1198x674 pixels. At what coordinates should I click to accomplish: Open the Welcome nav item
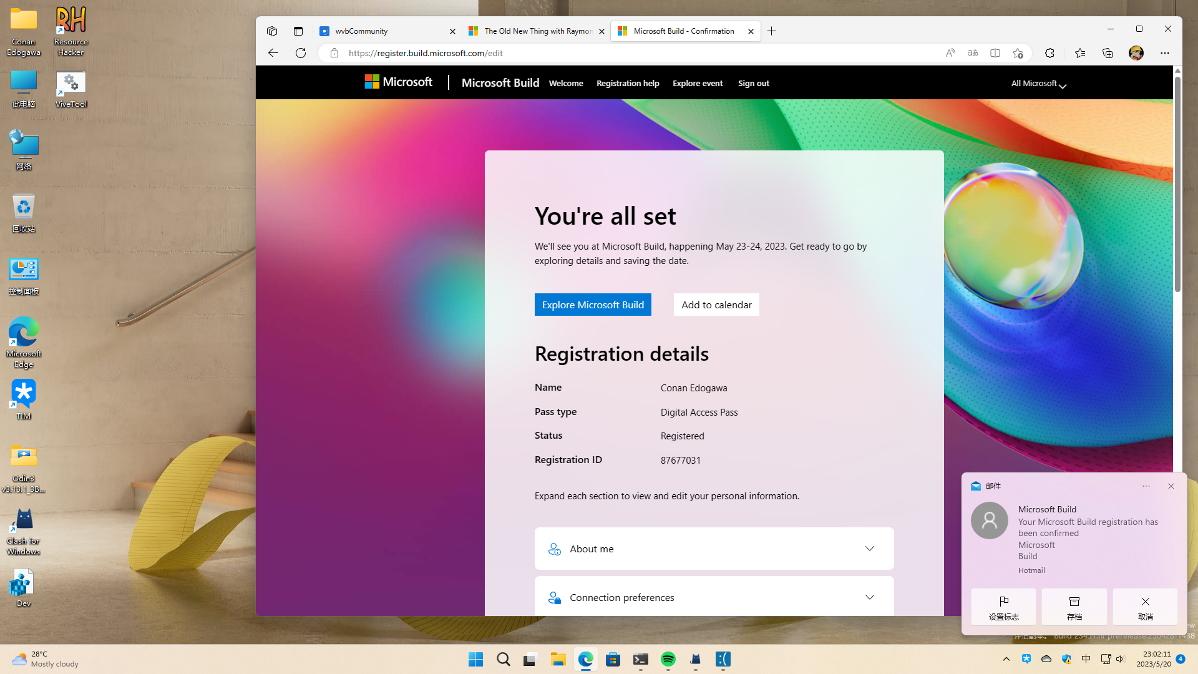tap(566, 83)
